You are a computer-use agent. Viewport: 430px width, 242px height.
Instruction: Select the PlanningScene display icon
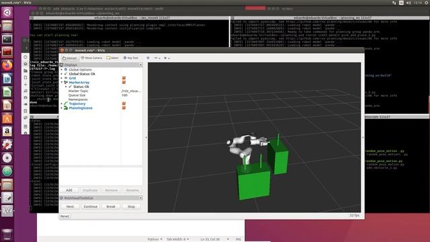click(x=66, y=108)
